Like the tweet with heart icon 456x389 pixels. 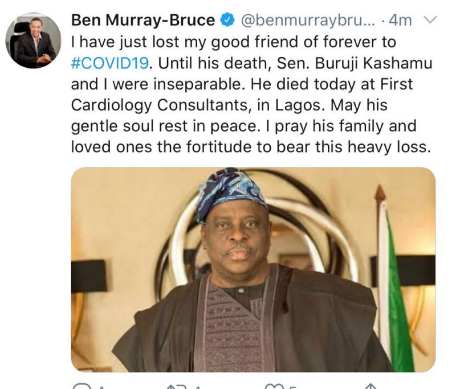pyautogui.click(x=274, y=386)
